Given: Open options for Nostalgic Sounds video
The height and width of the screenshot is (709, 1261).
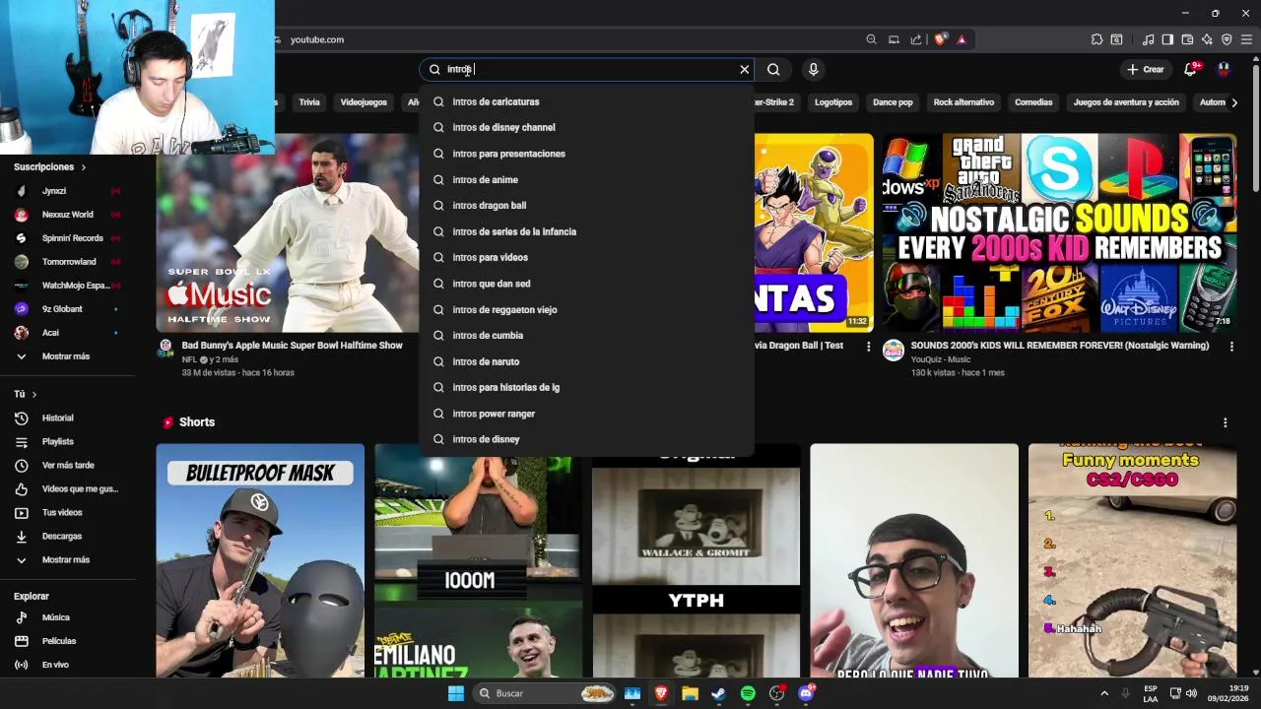Looking at the screenshot, I should 1231,347.
